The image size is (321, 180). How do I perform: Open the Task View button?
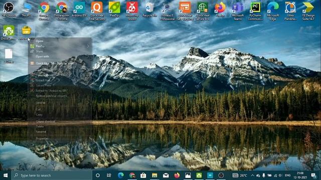click(109, 175)
